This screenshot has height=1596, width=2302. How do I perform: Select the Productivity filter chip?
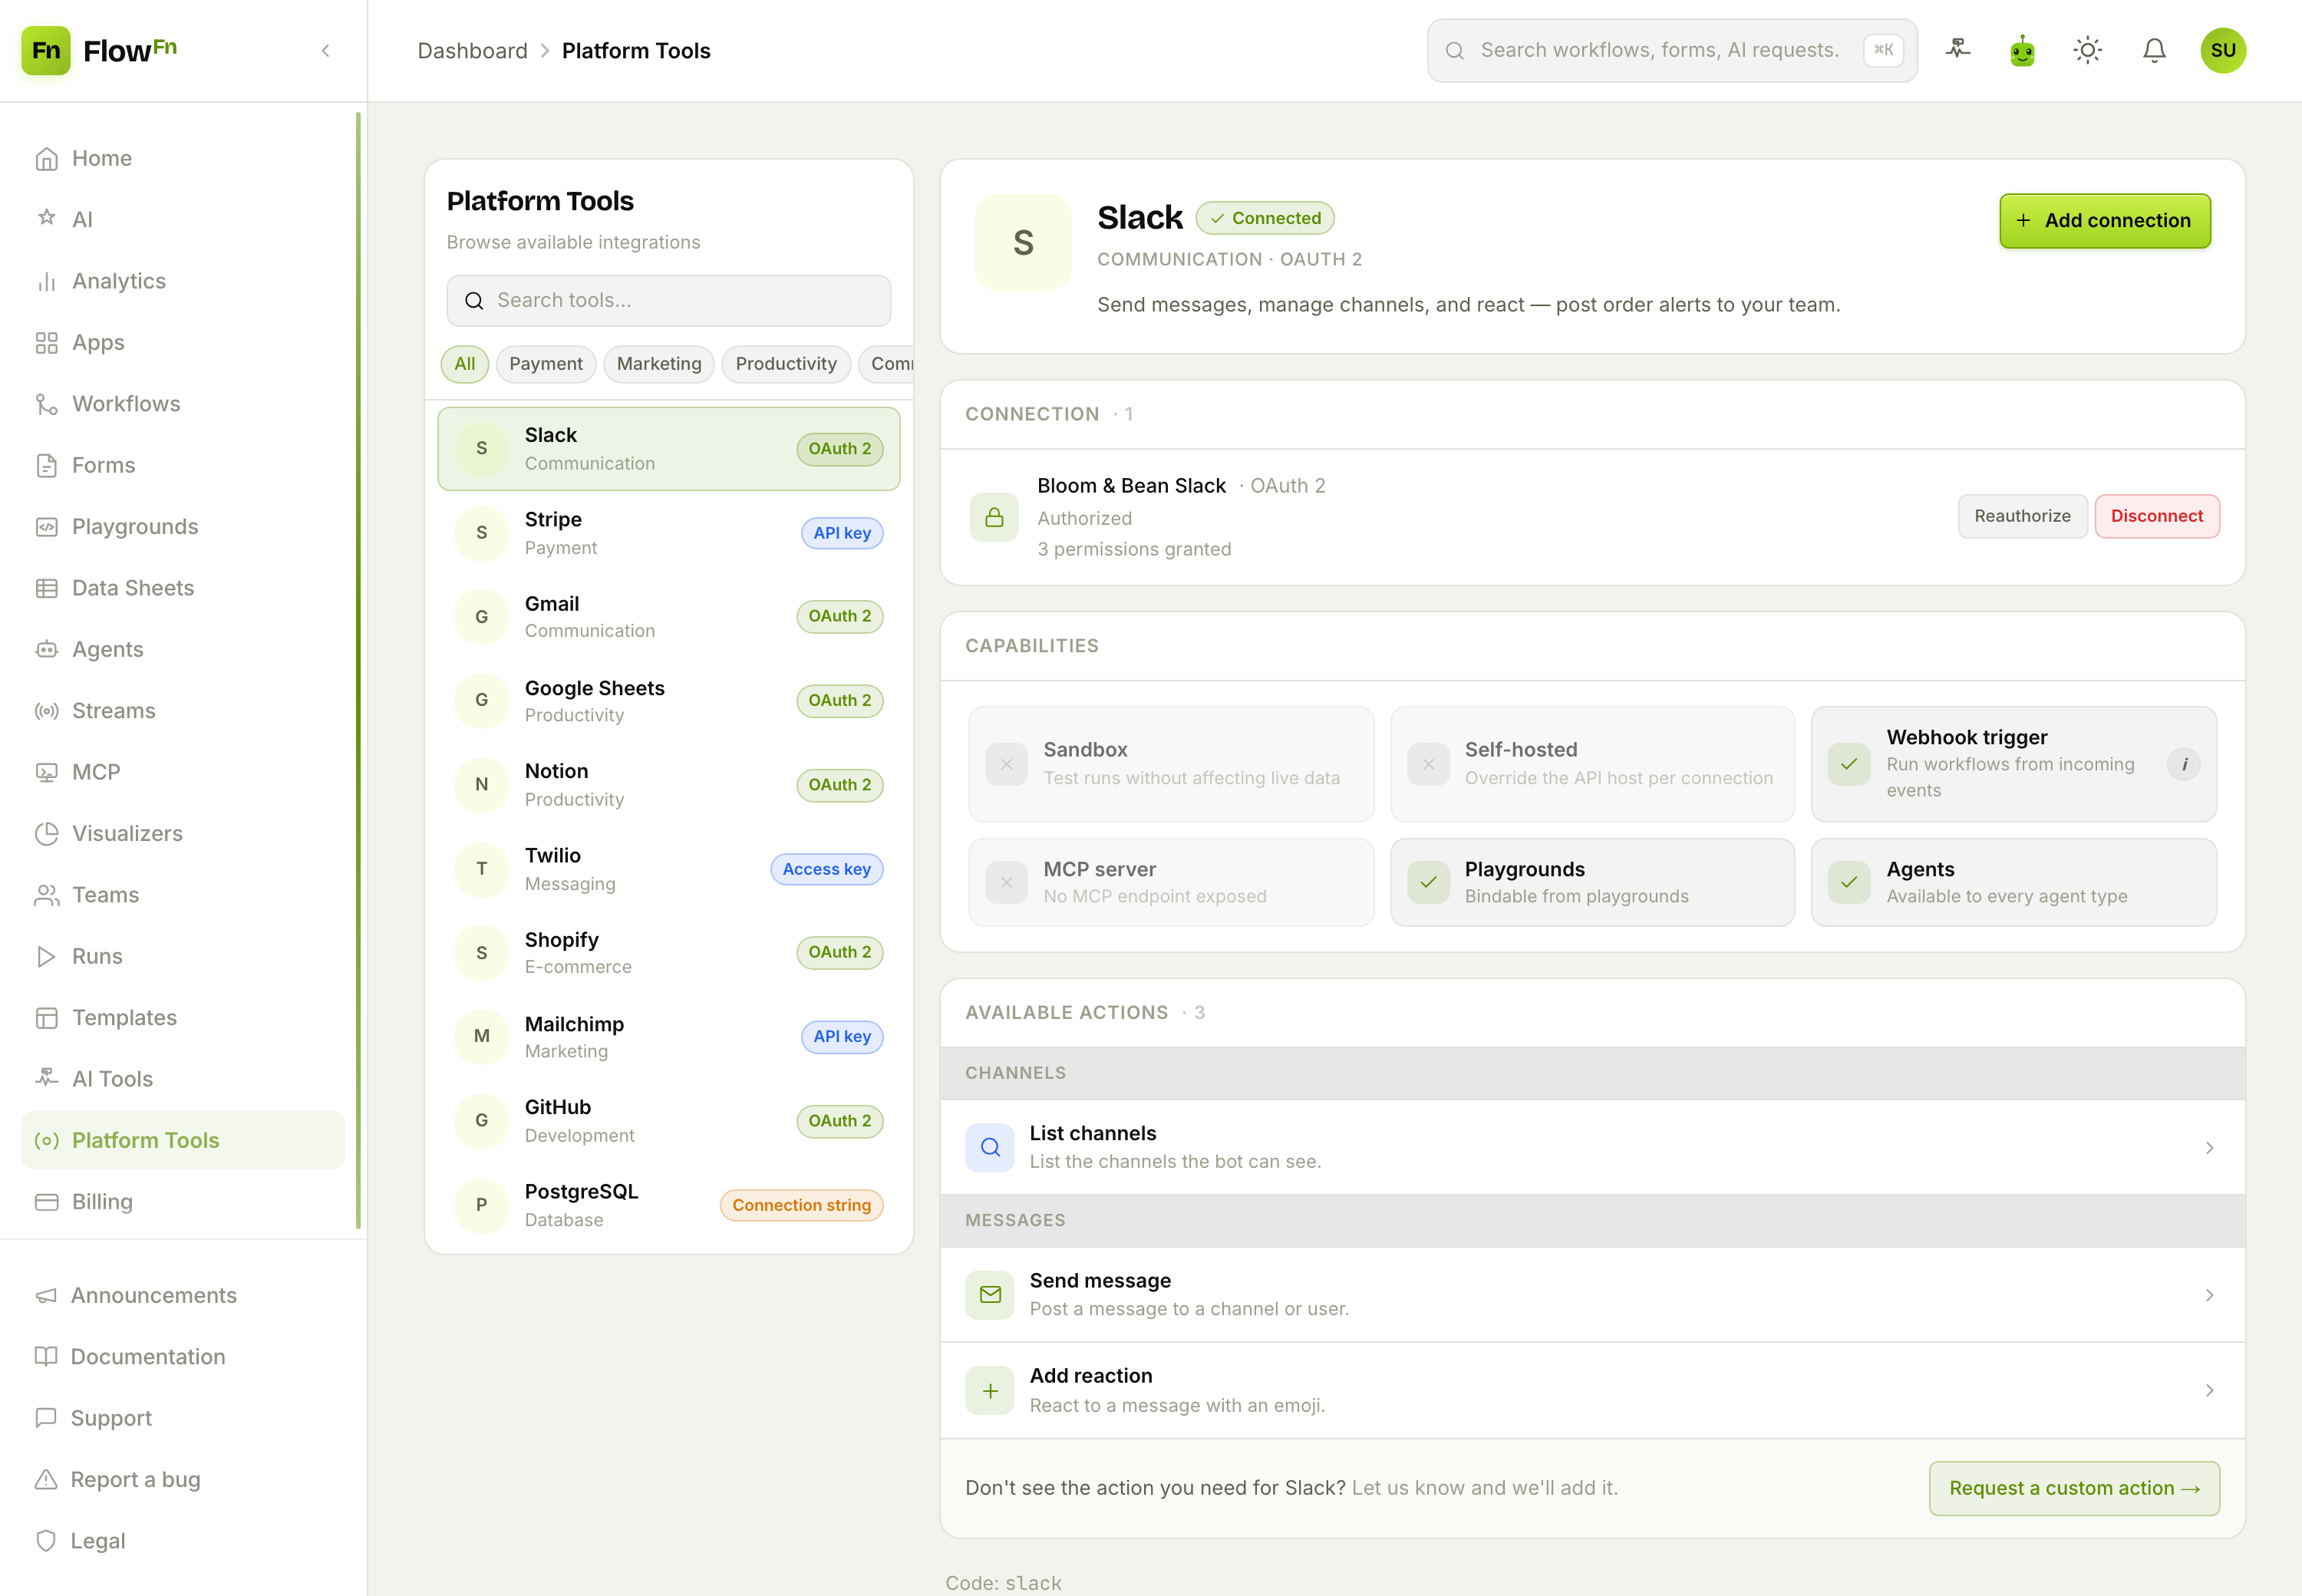[786, 364]
